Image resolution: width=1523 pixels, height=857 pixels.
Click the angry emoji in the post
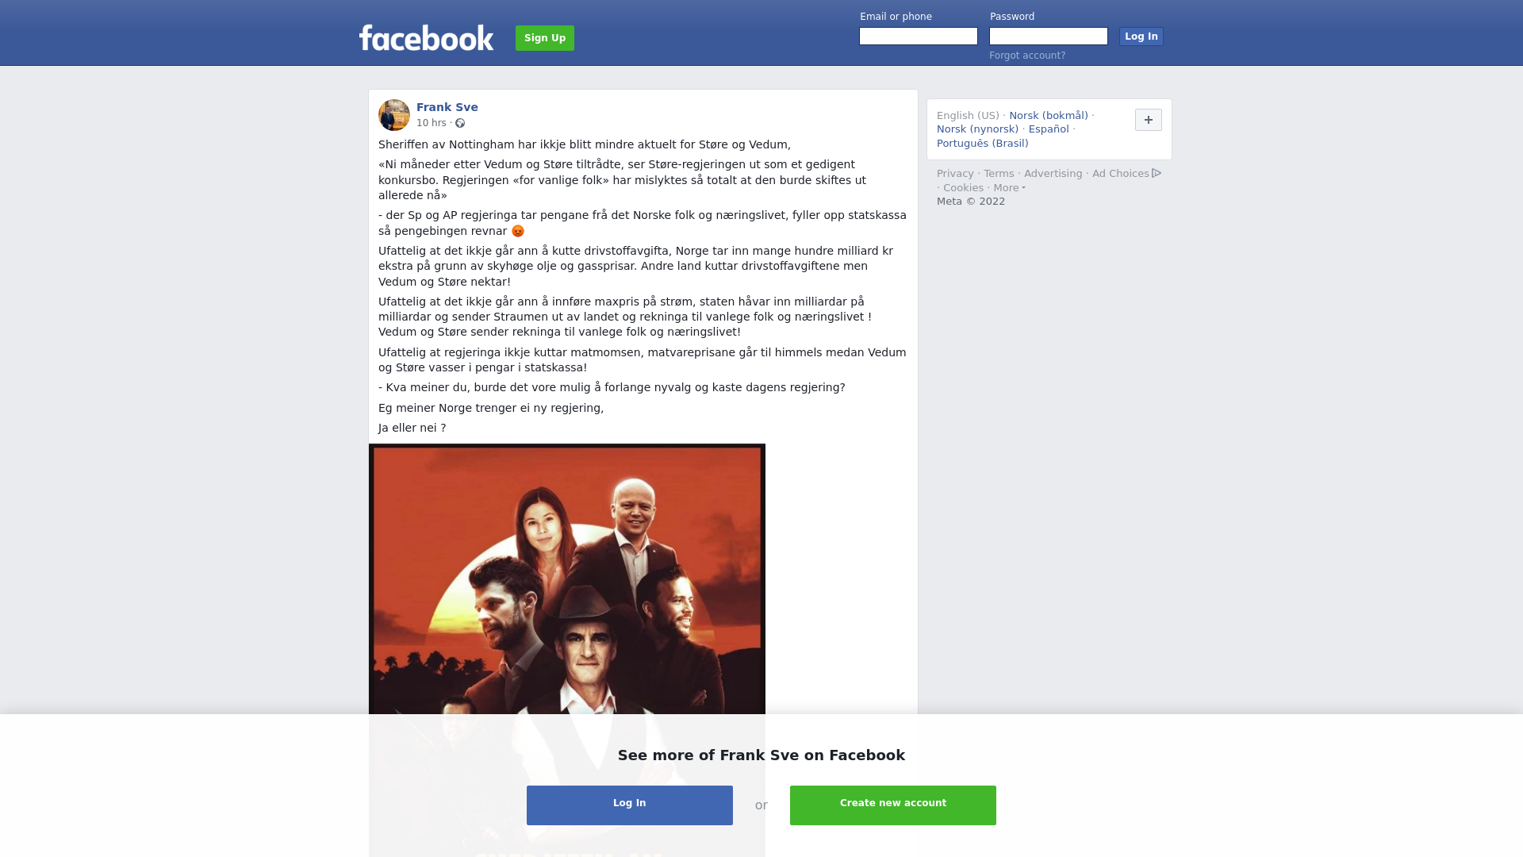tap(518, 231)
